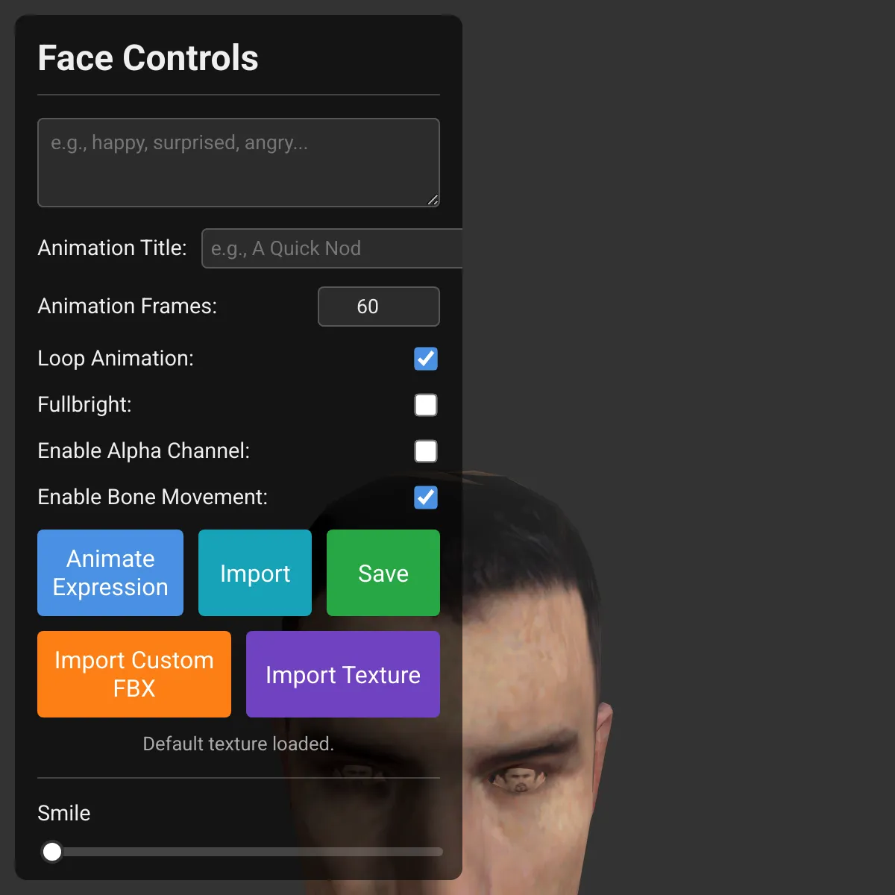The image size is (895, 895).
Task: Click the "Enable Bone Movement:" label
Action: pos(153,497)
